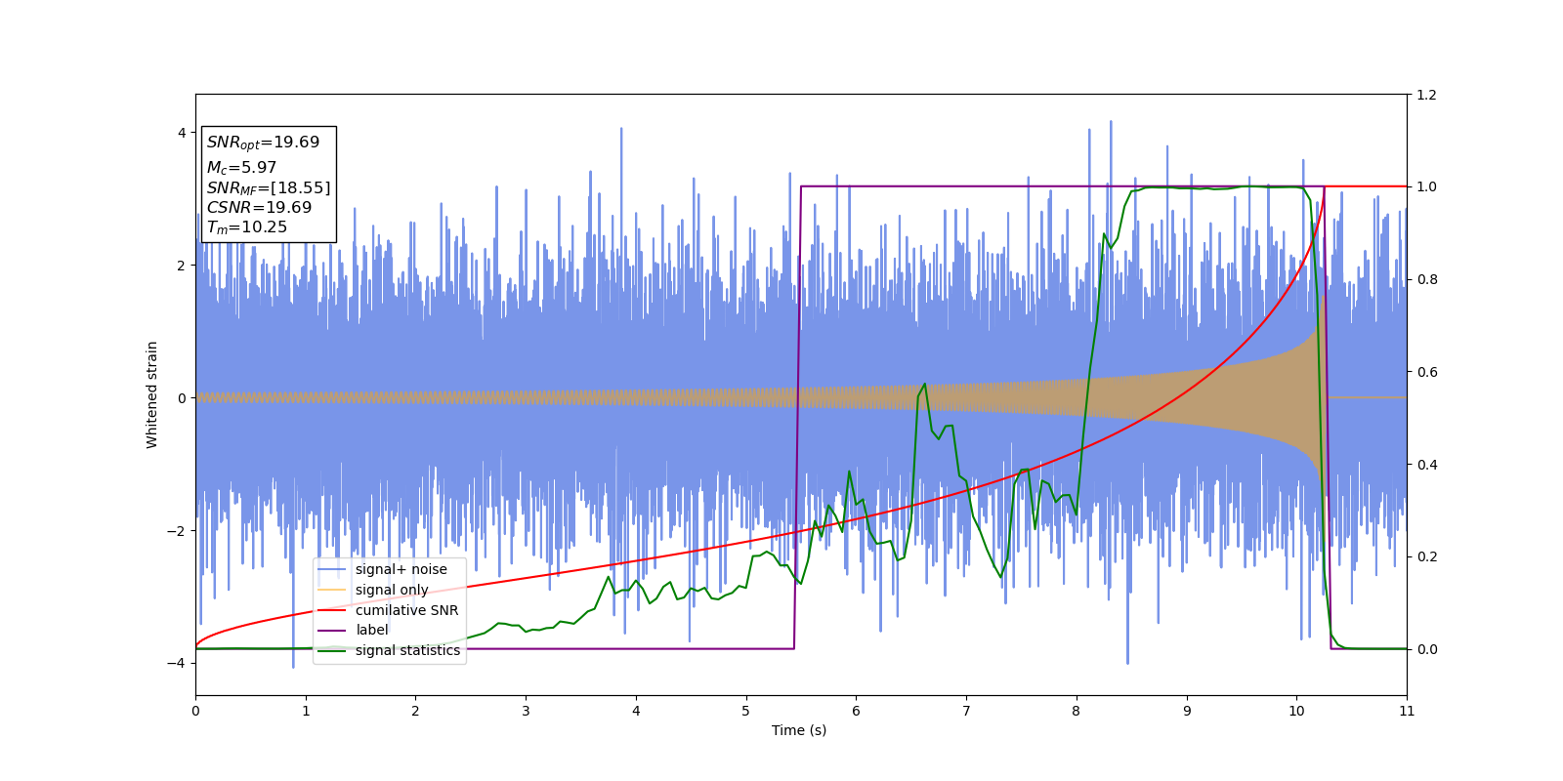Viewport: 1563px width, 781px height.
Task: Click x-axis tick label 11
Action: pos(1407,711)
